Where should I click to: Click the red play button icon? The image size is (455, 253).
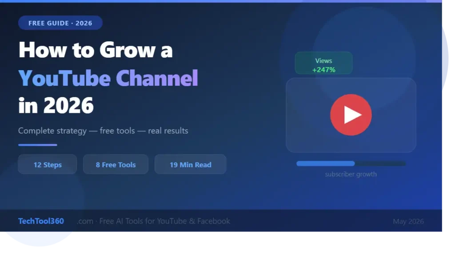point(351,115)
